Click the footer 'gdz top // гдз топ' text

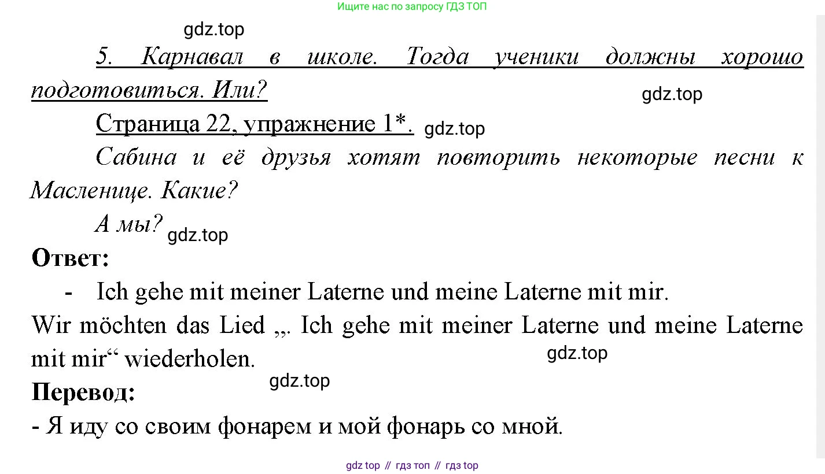(412, 465)
